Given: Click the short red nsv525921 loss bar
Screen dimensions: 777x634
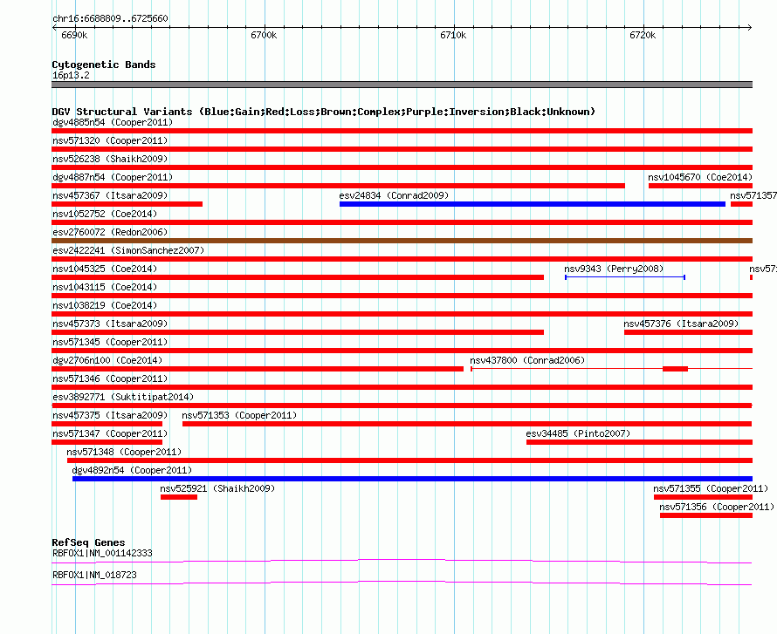Looking at the screenshot, I should (x=179, y=497).
